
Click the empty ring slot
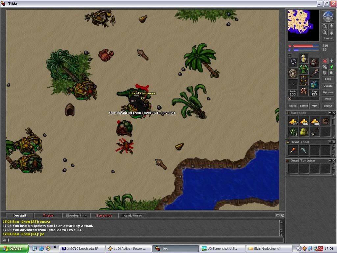pyautogui.click(x=293, y=85)
